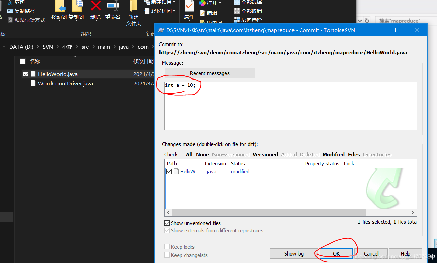Click the Invert selection (反向选择) icon

click(237, 20)
